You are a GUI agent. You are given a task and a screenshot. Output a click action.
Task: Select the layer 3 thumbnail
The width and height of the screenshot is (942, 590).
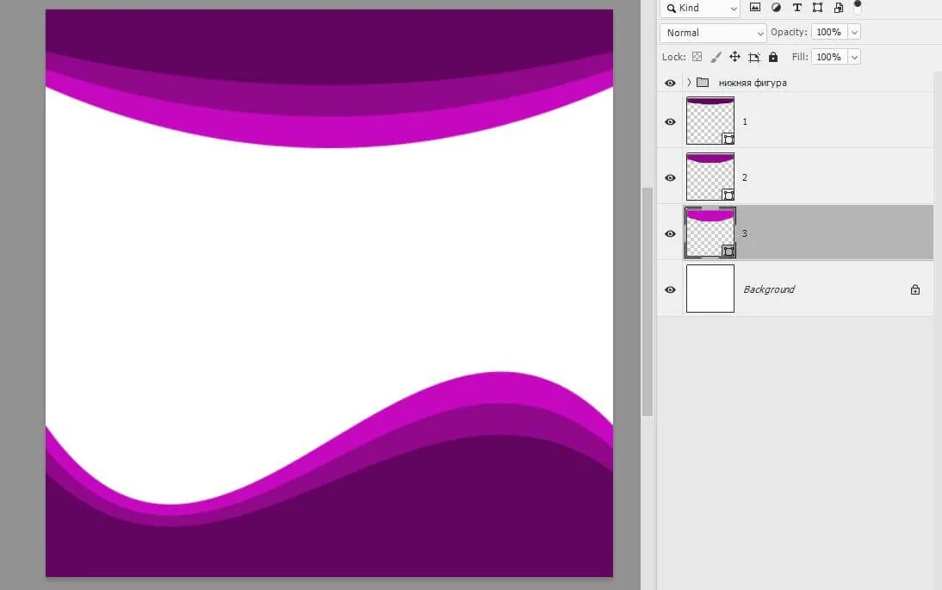point(710,233)
